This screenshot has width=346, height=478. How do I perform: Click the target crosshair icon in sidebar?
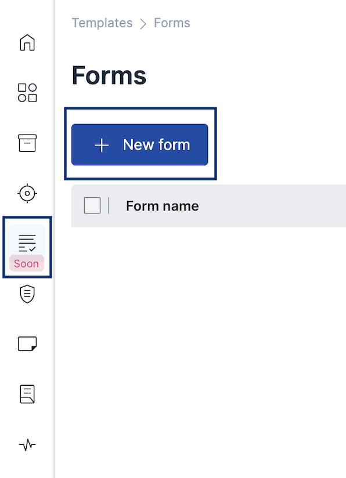[26, 194]
